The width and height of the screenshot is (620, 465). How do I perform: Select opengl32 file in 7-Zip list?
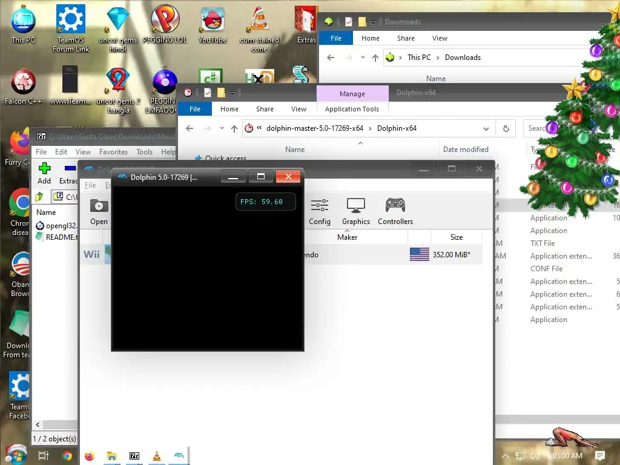pyautogui.click(x=56, y=226)
